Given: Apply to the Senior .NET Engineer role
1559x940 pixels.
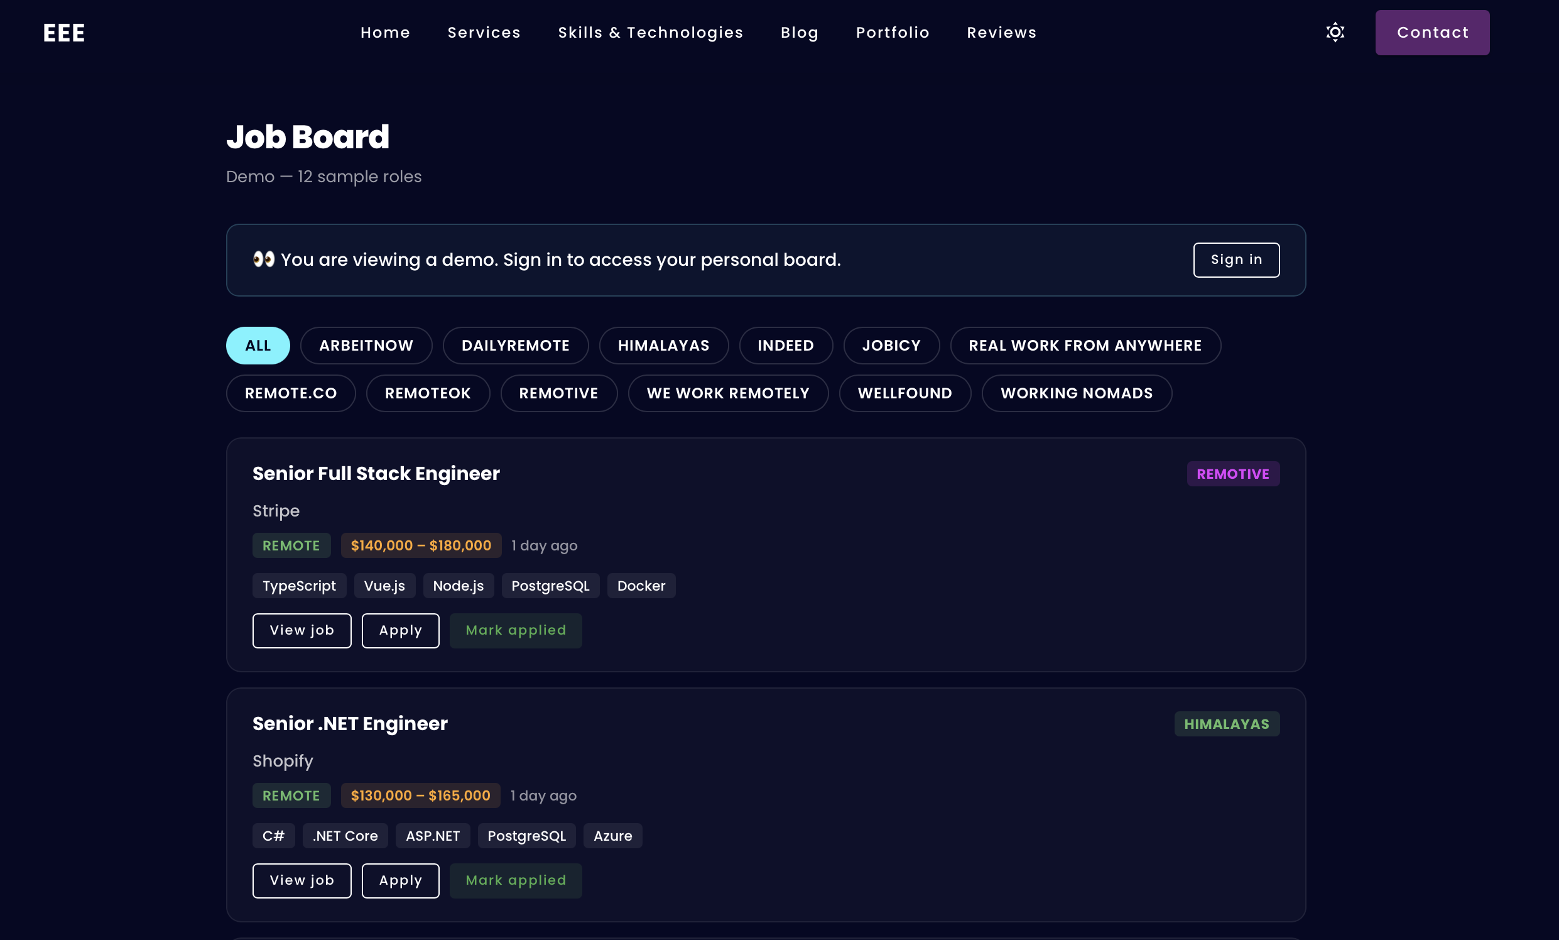Looking at the screenshot, I should point(400,880).
